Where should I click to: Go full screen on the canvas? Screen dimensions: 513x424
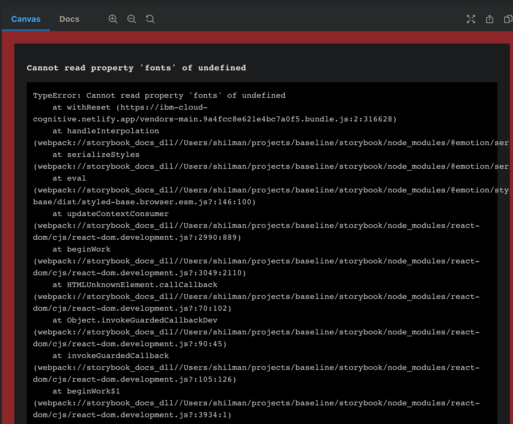click(471, 19)
